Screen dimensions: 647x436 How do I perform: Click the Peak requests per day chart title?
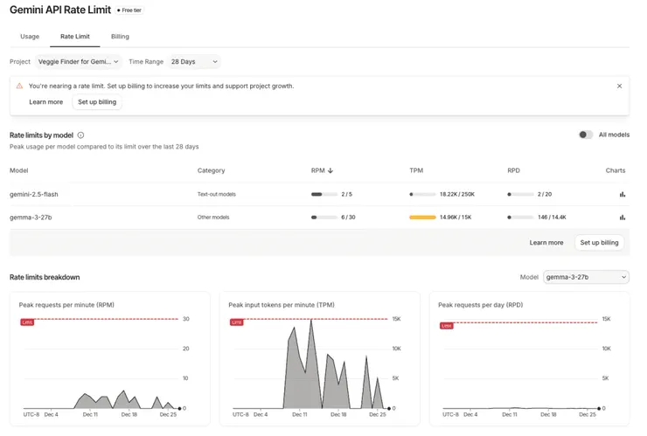[x=480, y=305]
